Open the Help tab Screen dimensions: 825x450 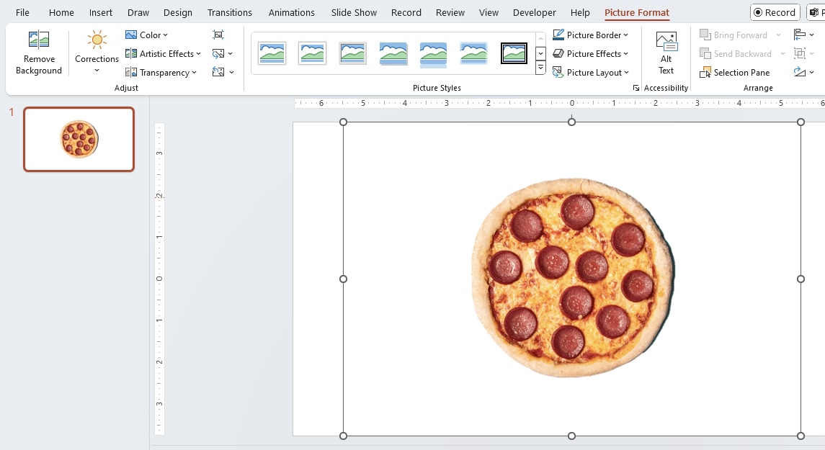[580, 13]
